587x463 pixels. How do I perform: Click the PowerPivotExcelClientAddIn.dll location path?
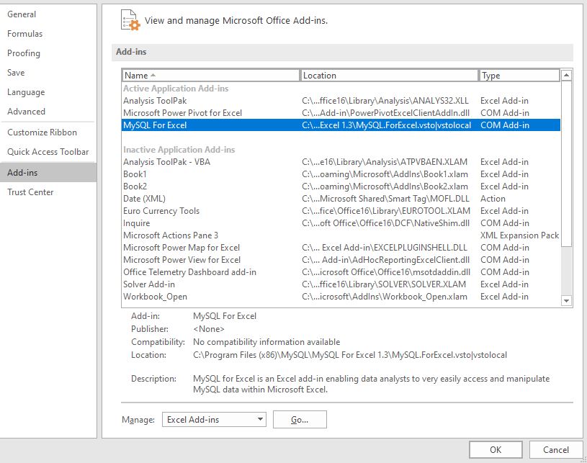pyautogui.click(x=385, y=113)
